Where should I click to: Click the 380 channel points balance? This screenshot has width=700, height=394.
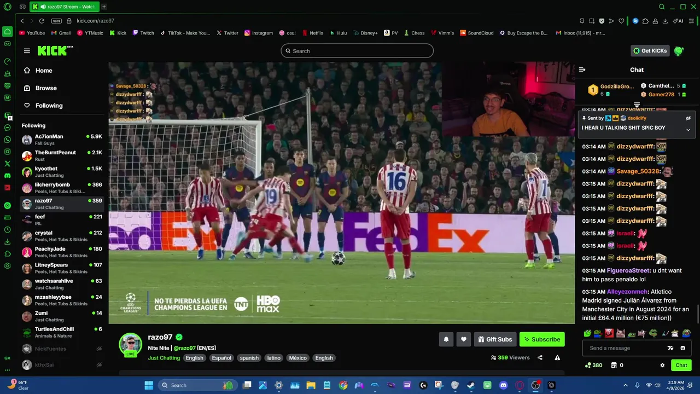pyautogui.click(x=593, y=365)
